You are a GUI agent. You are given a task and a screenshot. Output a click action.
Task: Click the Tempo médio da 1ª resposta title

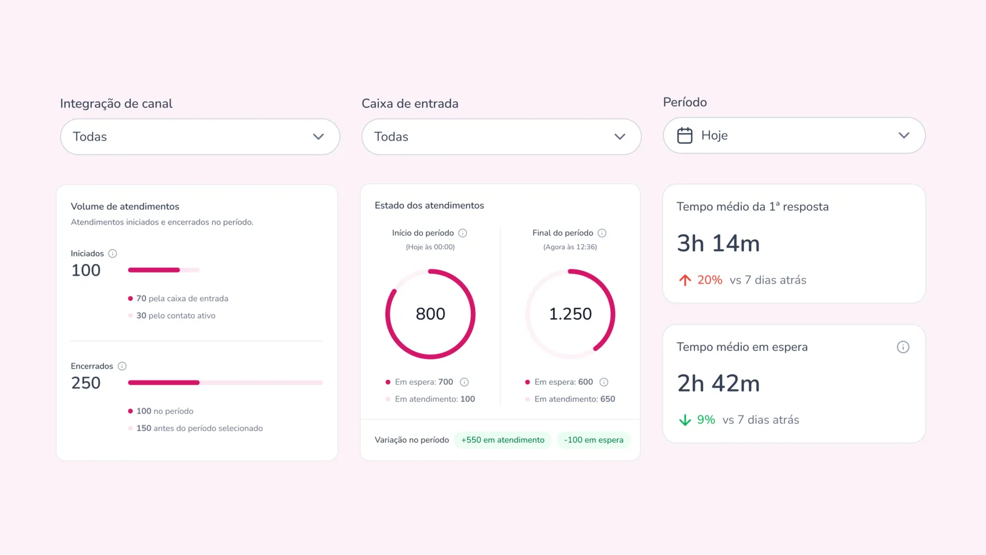[752, 207]
